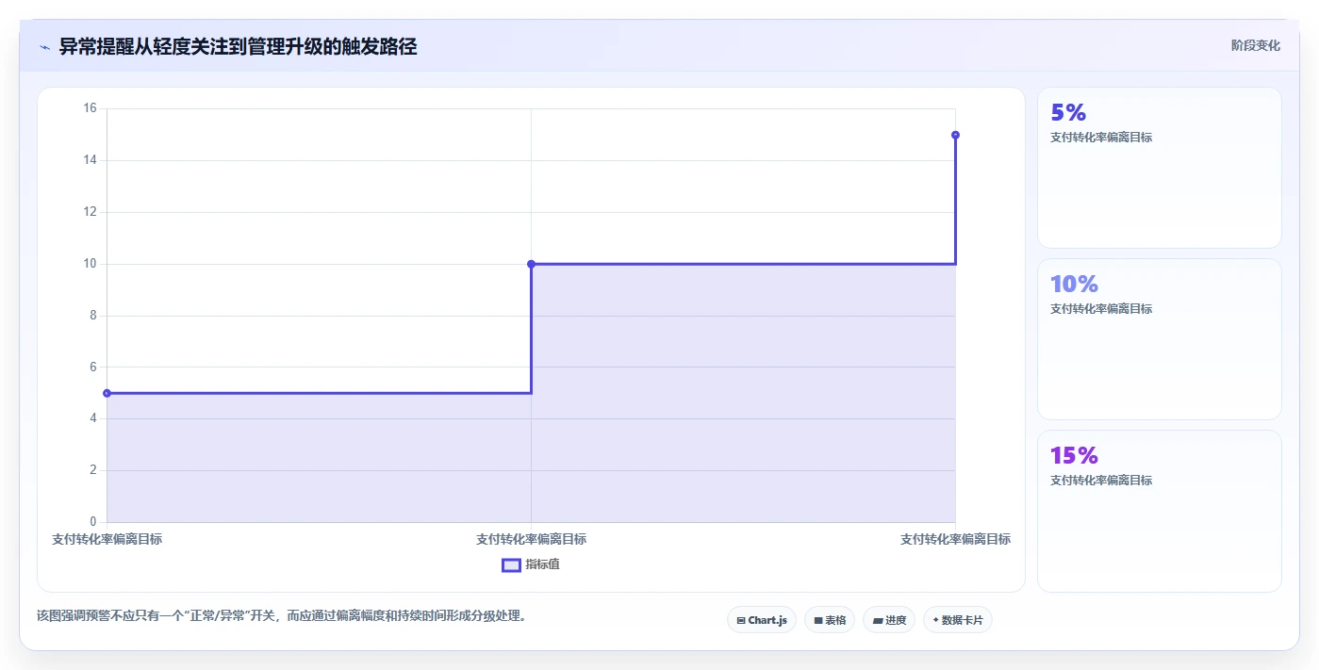Select the 数据卡片 tag
This screenshot has width=1319, height=670.
click(958, 620)
